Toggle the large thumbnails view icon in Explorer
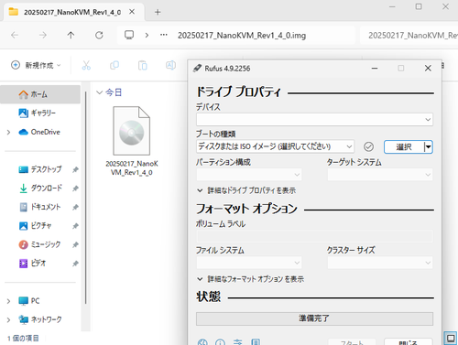Image resolution: width=458 pixels, height=345 pixels. coord(451,338)
